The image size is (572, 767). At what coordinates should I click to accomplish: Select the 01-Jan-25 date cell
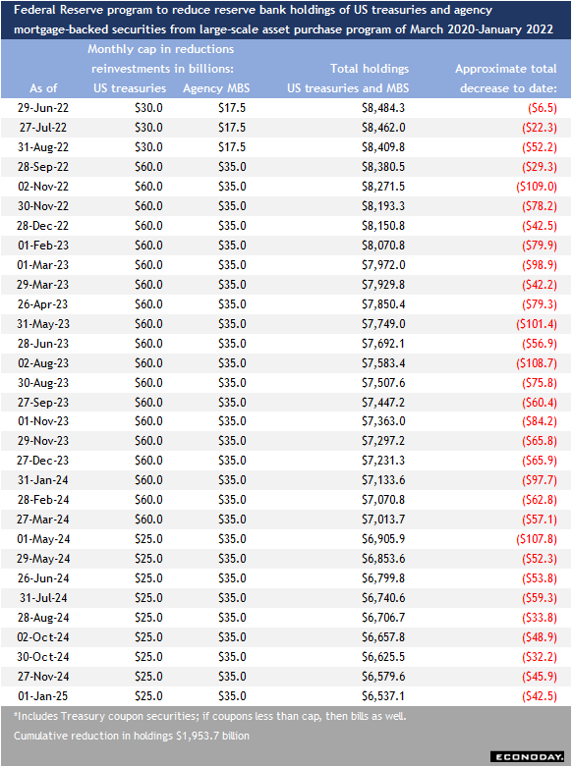43,696
